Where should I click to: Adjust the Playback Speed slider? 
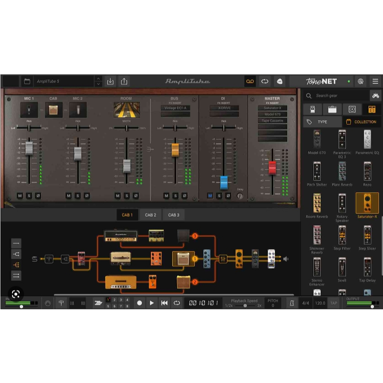coord(245,306)
